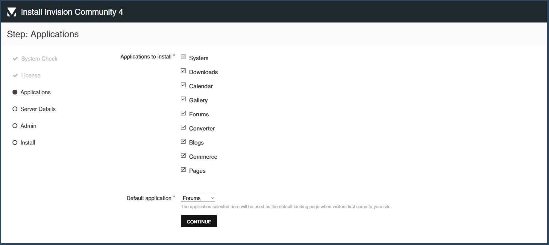Click the 'Step: Applications' heading
This screenshot has height=245, width=549.
[43, 34]
